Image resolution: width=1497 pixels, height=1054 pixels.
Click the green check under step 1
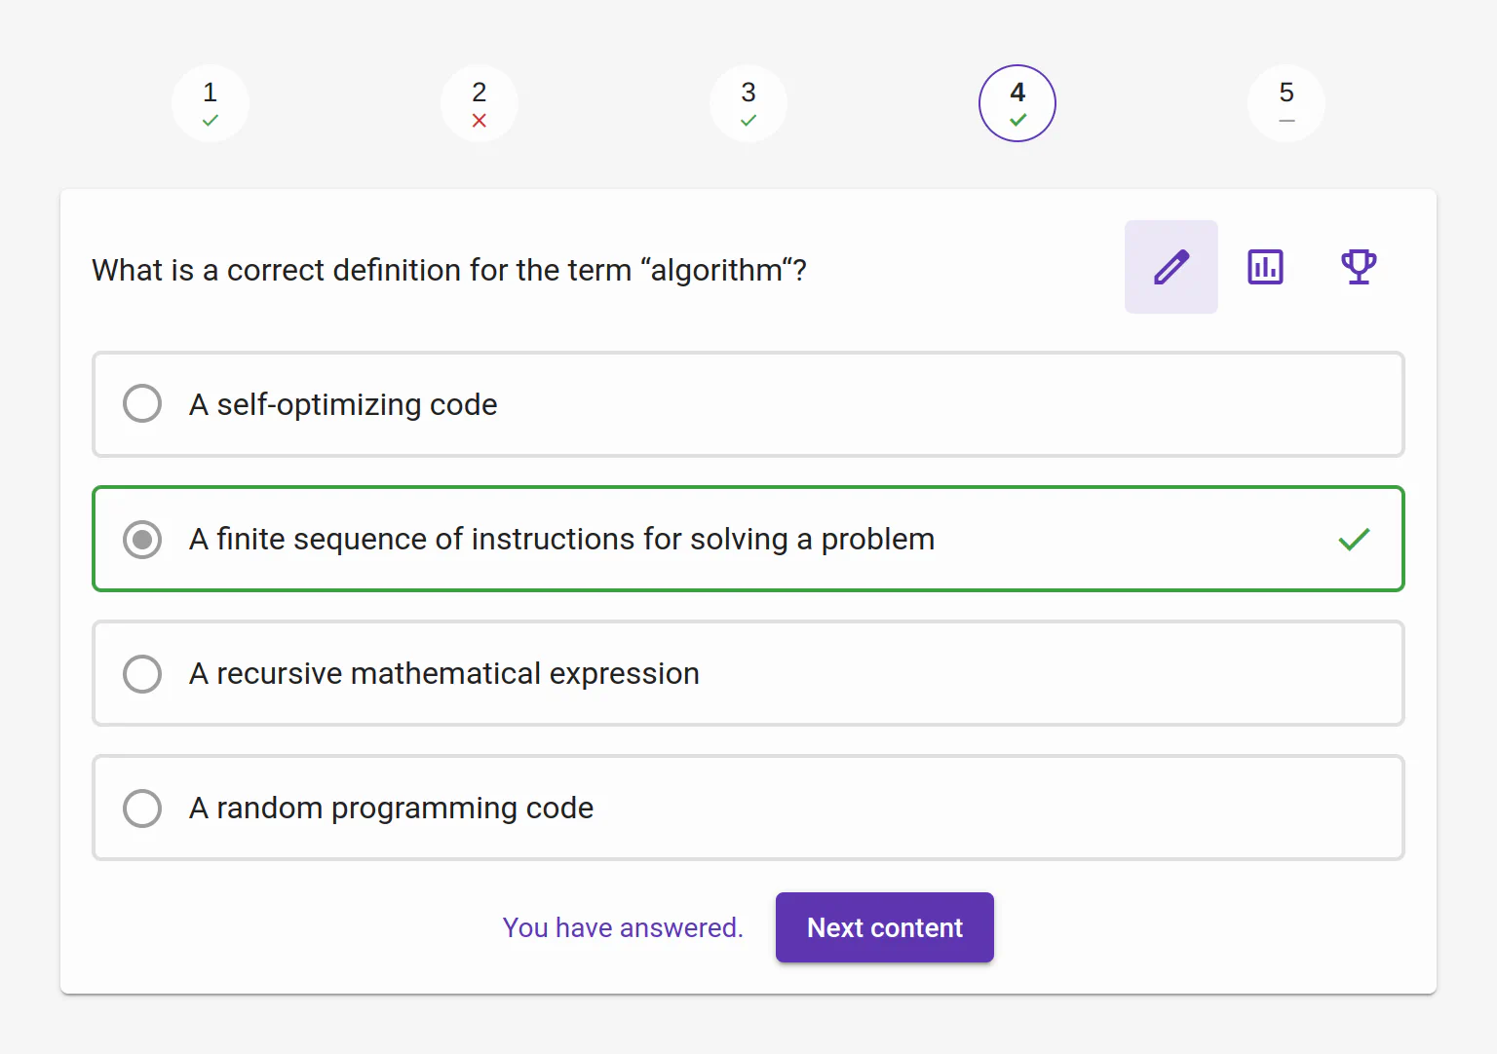[211, 121]
